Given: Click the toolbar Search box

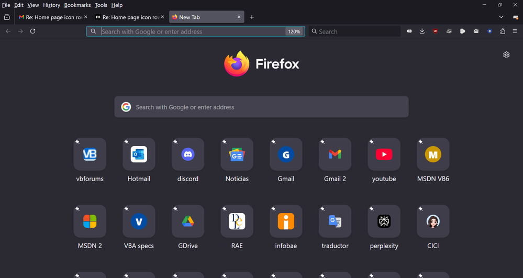Looking at the screenshot, I should [354, 31].
